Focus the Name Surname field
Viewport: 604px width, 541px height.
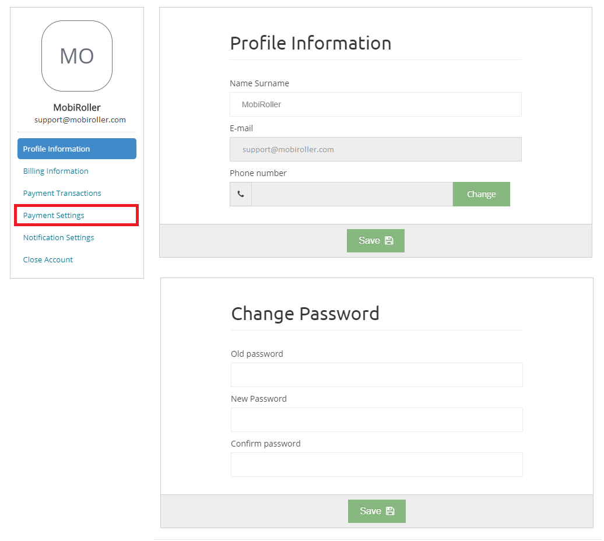(x=375, y=104)
